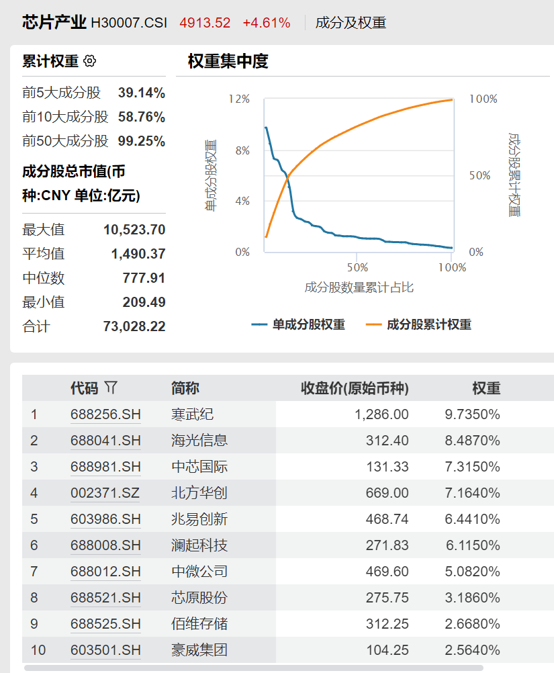Click the closing price 468.74

tap(387, 519)
